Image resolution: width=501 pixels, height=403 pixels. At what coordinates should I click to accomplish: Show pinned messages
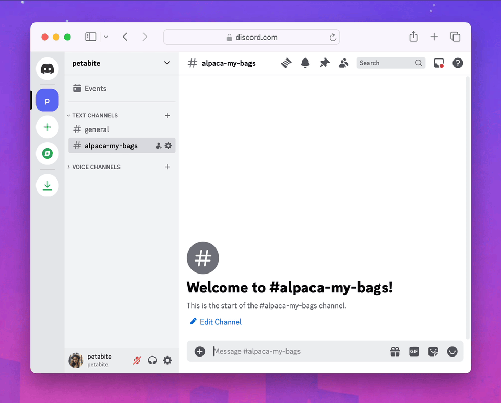point(325,63)
